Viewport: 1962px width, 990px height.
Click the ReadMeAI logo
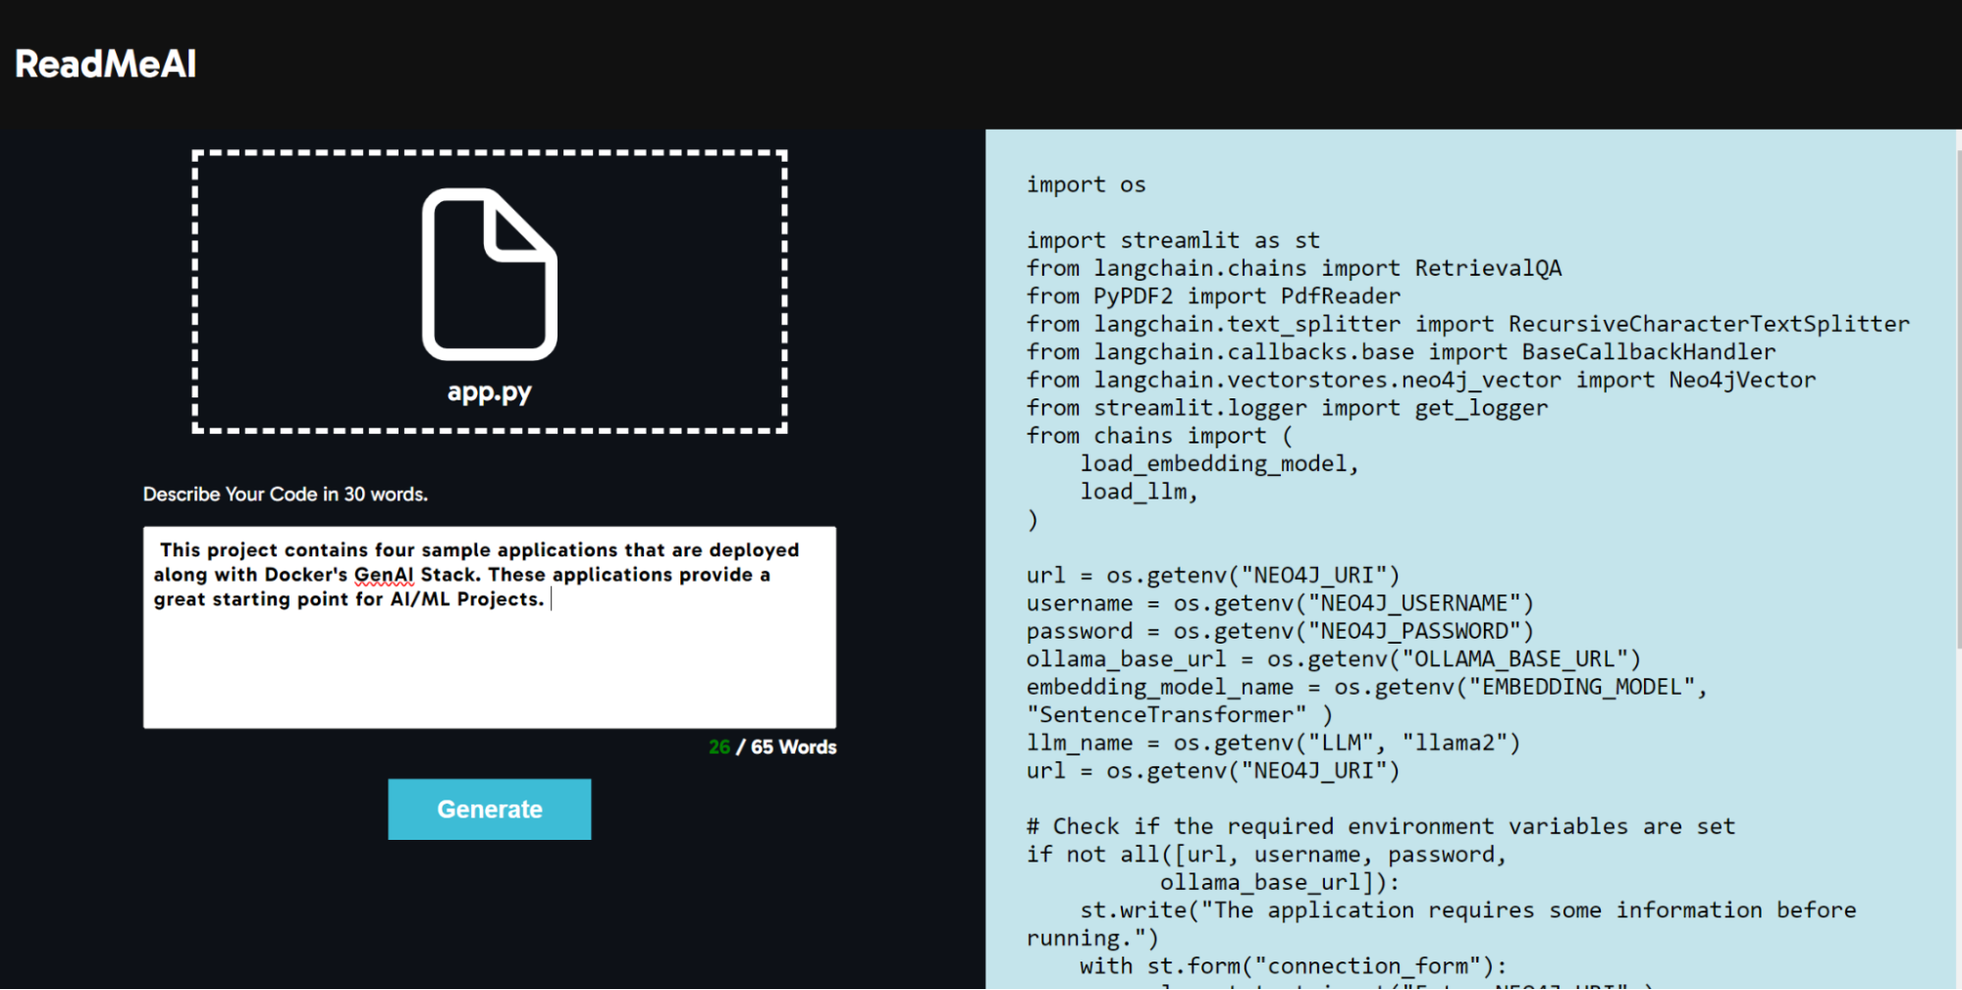(x=104, y=63)
